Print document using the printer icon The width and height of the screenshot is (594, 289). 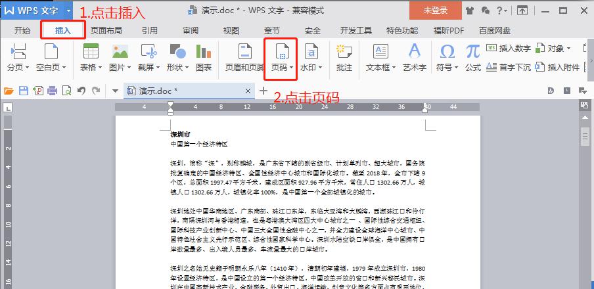(53, 91)
